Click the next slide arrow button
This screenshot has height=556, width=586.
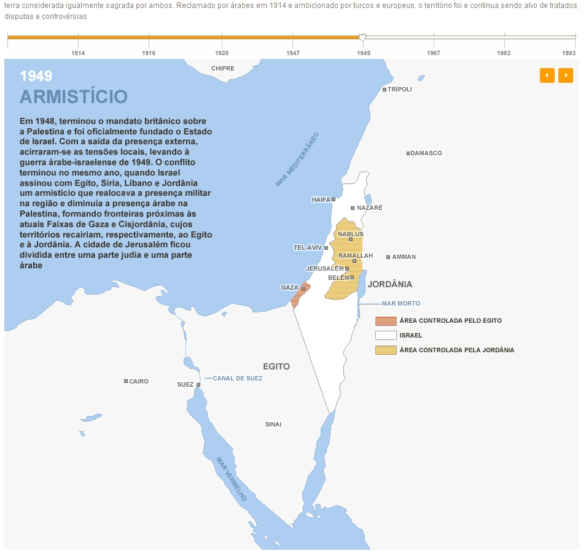(x=565, y=75)
